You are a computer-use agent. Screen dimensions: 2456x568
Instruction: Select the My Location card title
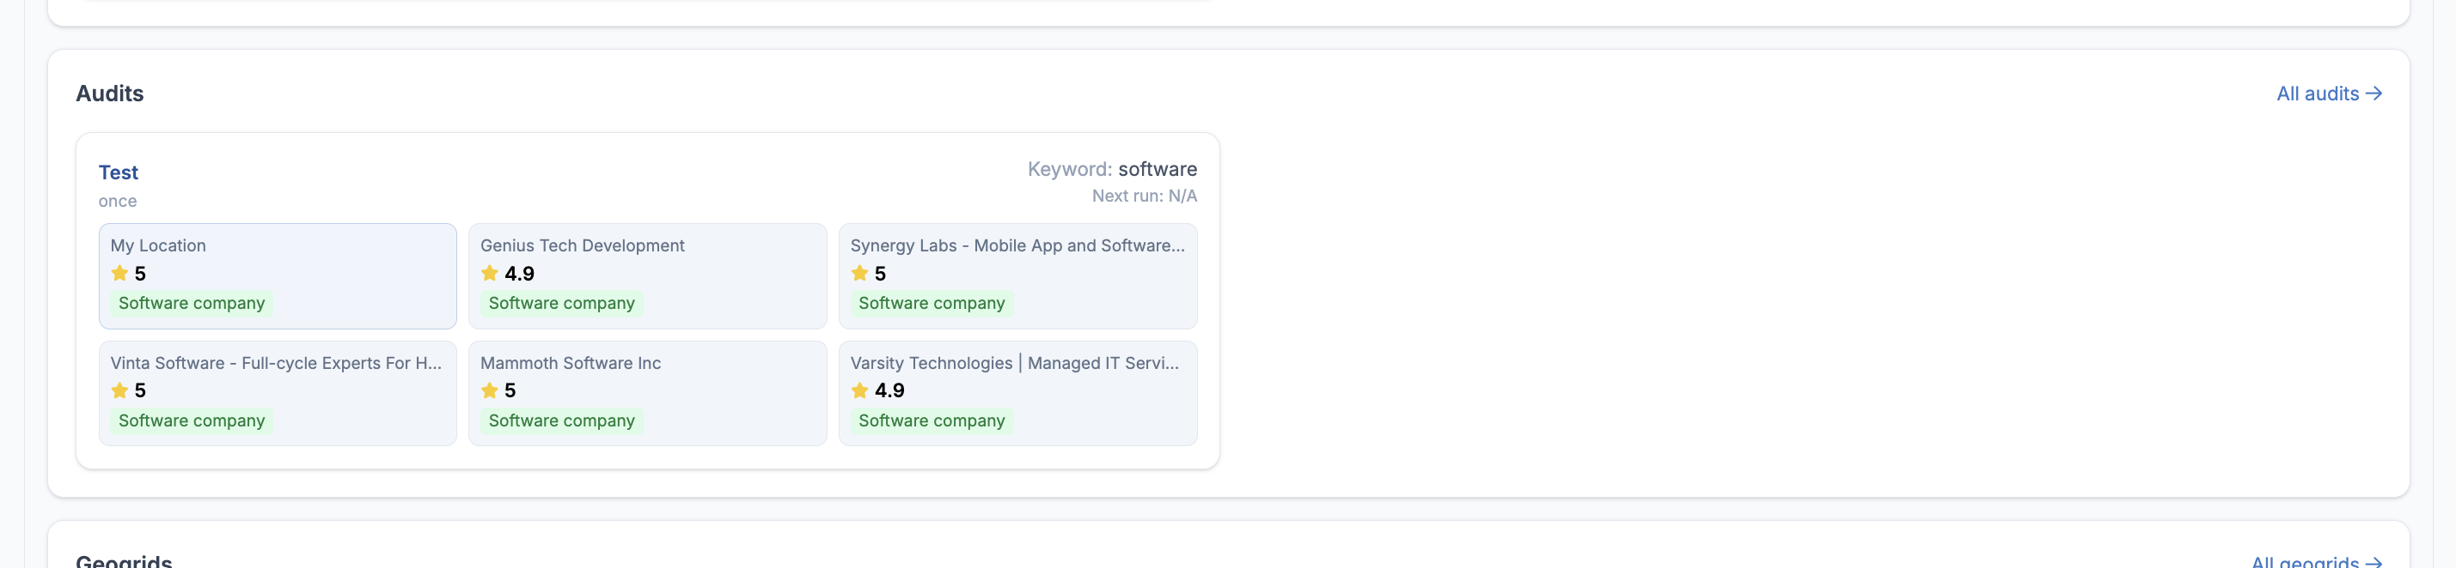[158, 245]
